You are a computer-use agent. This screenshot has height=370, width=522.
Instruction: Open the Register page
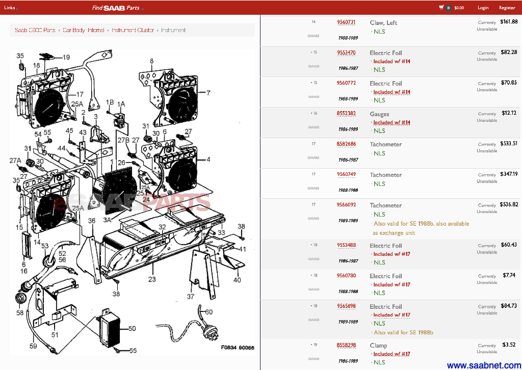[507, 8]
